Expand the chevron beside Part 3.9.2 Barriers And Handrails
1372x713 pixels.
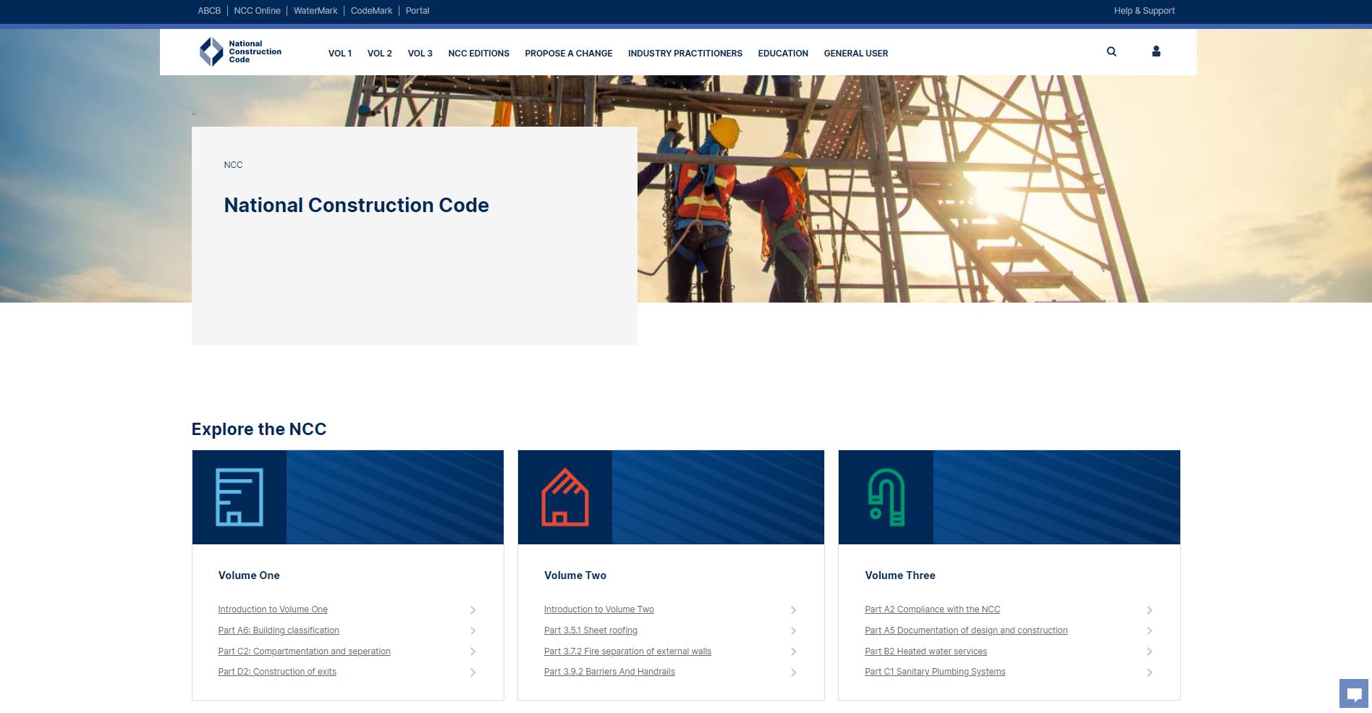794,672
